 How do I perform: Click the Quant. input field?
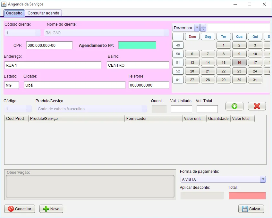159,109
